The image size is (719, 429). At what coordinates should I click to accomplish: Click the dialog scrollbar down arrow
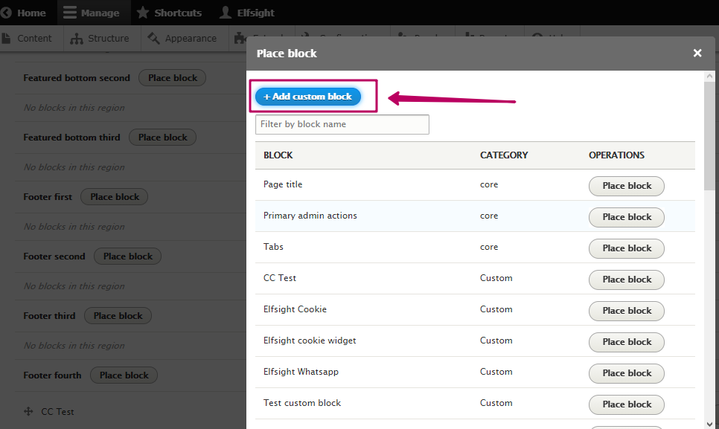[x=710, y=424]
